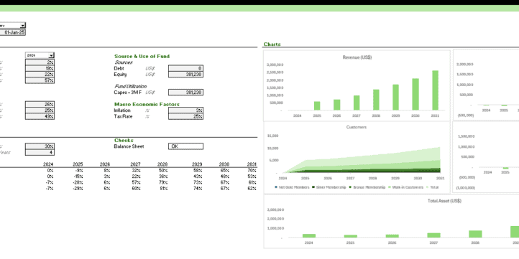
Task: Click the 61% cell in the table
Action: (252, 182)
